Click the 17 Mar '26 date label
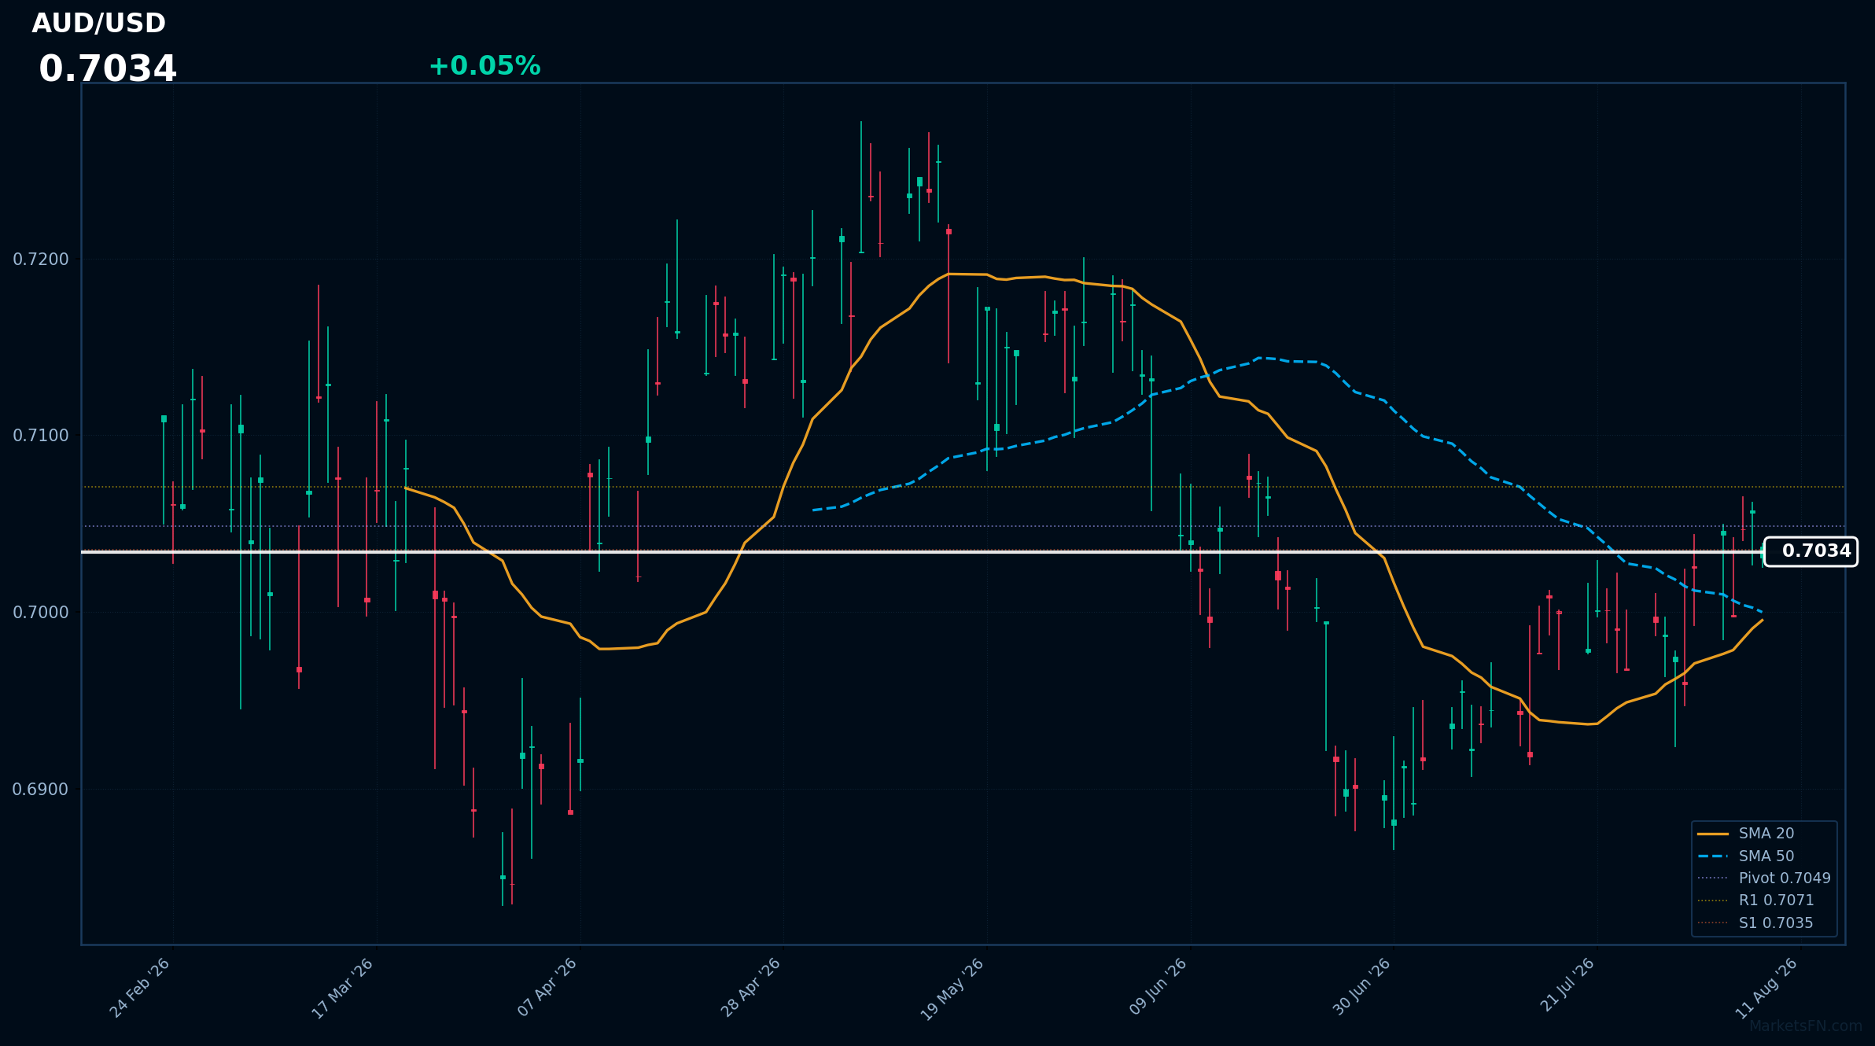The width and height of the screenshot is (1875, 1046). point(343,988)
